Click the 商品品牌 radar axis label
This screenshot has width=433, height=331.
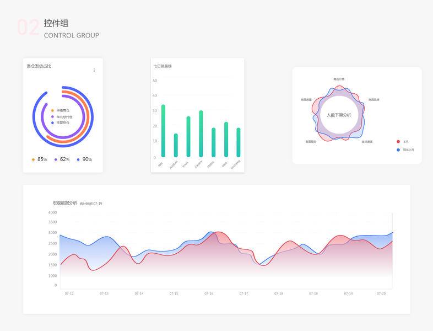click(374, 99)
